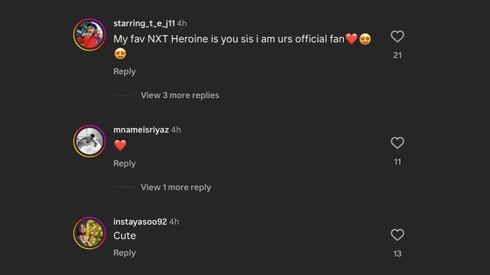Open the starring_t_e_j11 username link
490x275 pixels.
point(144,24)
